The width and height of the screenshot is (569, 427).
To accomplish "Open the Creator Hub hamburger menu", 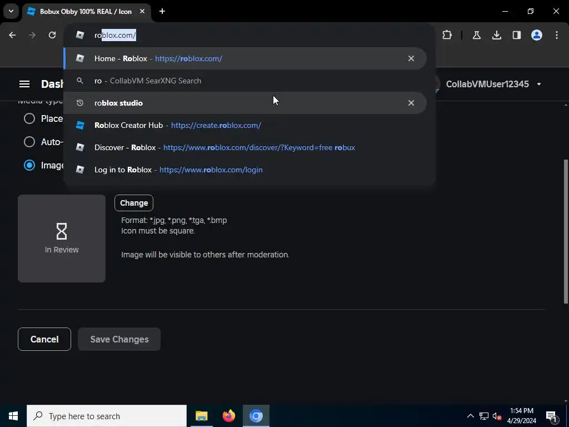I will point(24,85).
